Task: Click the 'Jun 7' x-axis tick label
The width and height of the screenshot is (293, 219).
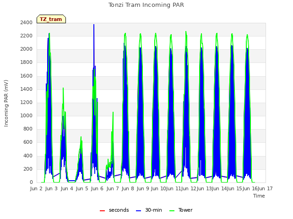Action: [x=113, y=188]
